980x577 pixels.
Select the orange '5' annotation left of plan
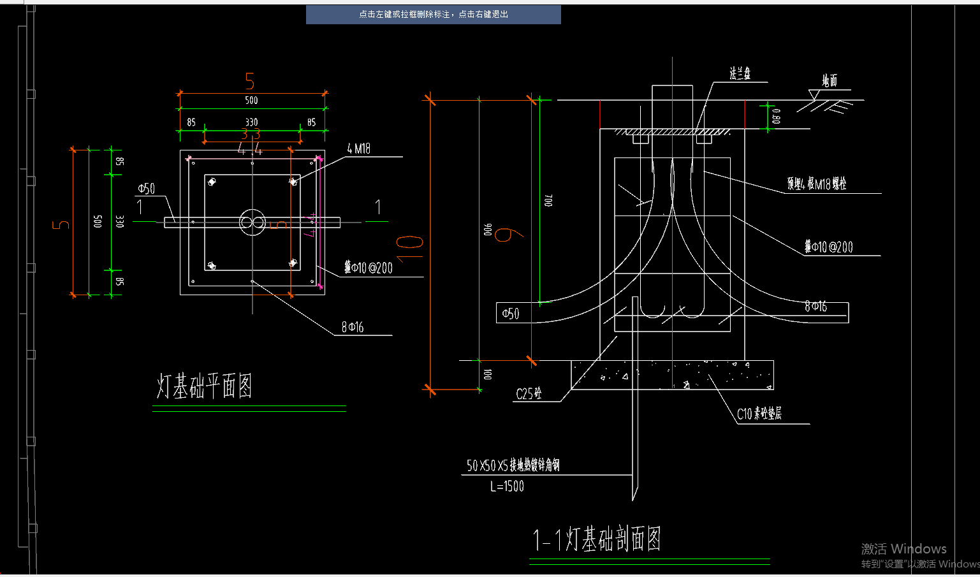tap(61, 225)
